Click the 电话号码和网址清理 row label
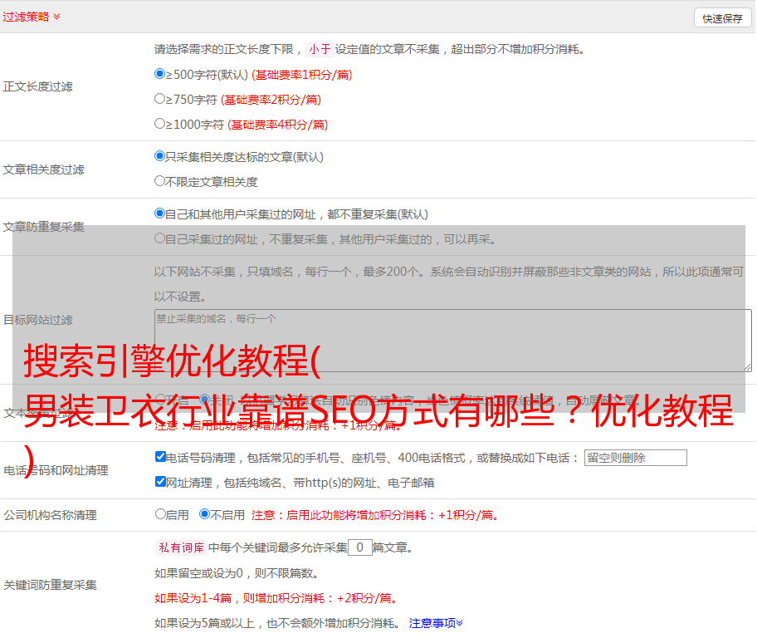 pos(56,470)
